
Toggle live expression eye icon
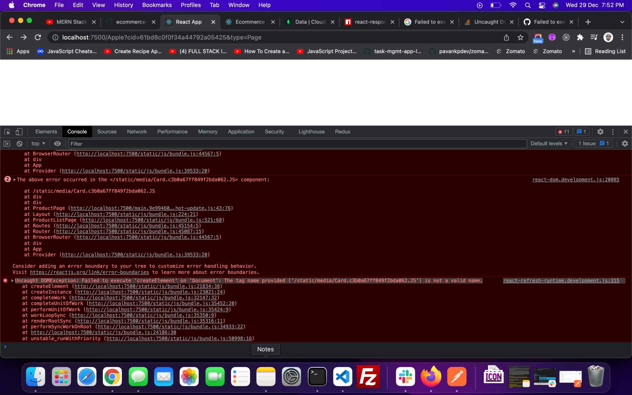[x=57, y=144]
